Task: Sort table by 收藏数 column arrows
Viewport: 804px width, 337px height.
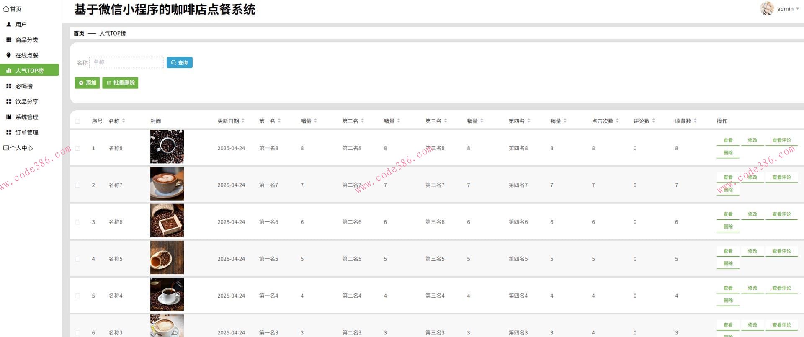Action: click(695, 121)
